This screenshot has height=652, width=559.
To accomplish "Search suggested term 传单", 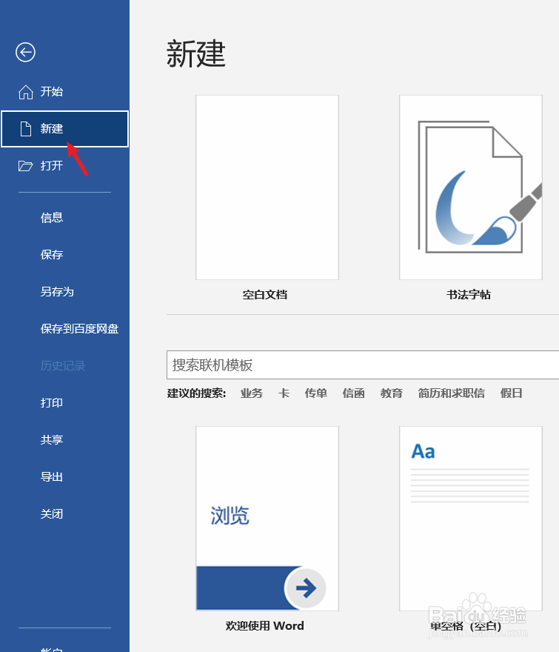I will [316, 393].
